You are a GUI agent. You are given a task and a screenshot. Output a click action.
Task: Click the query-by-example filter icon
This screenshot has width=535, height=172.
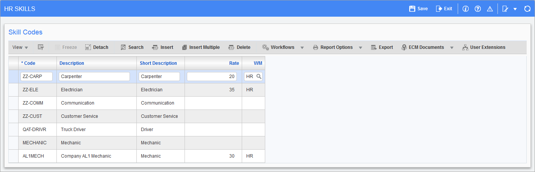pos(41,47)
